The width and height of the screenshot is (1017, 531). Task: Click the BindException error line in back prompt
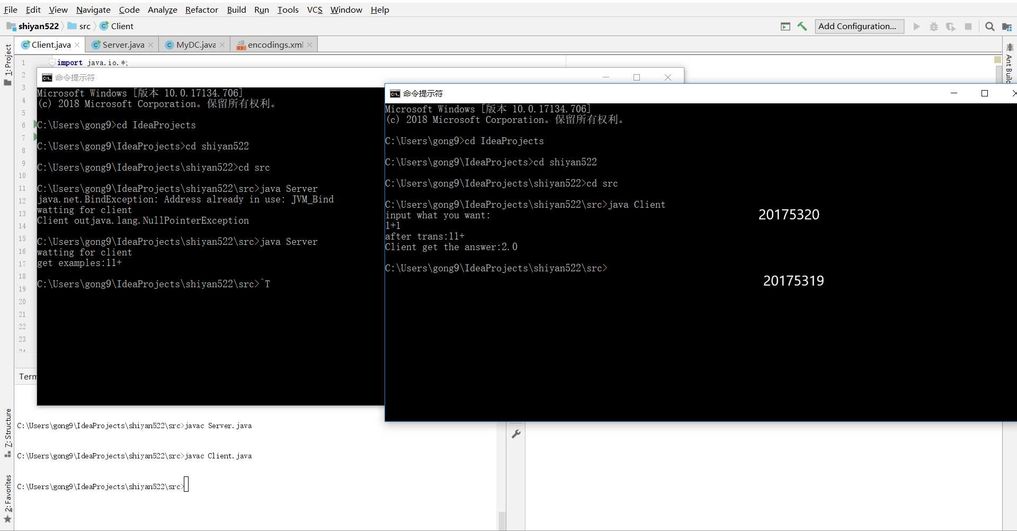click(x=185, y=199)
